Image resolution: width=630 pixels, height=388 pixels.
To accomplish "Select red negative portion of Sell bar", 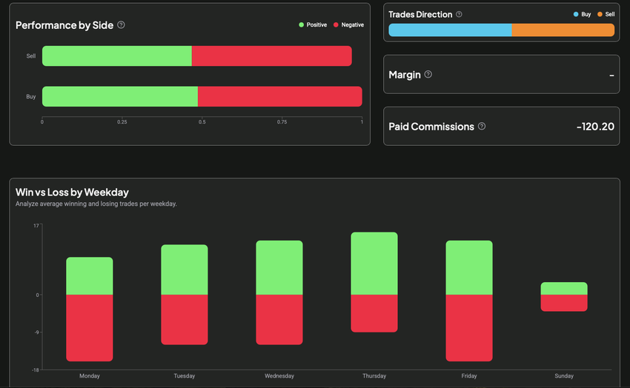I will click(271, 56).
